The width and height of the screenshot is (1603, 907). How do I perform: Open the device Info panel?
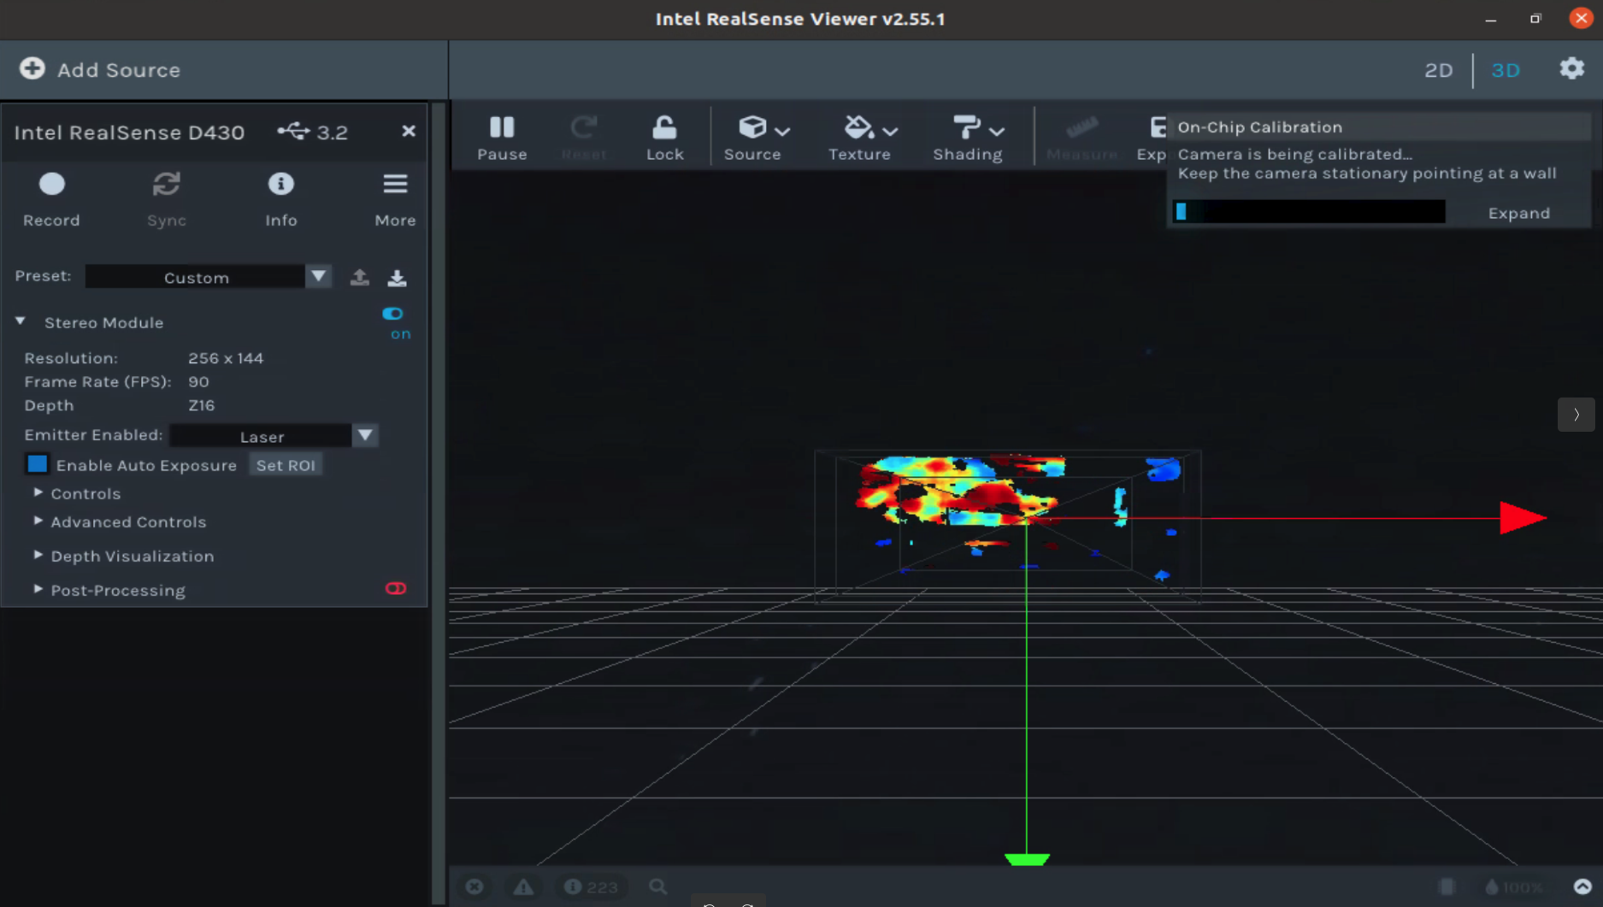coord(280,199)
